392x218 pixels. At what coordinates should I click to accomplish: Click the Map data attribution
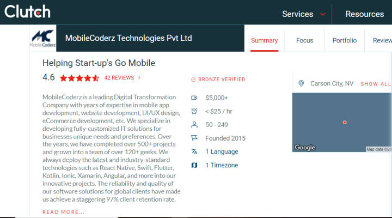(x=379, y=149)
